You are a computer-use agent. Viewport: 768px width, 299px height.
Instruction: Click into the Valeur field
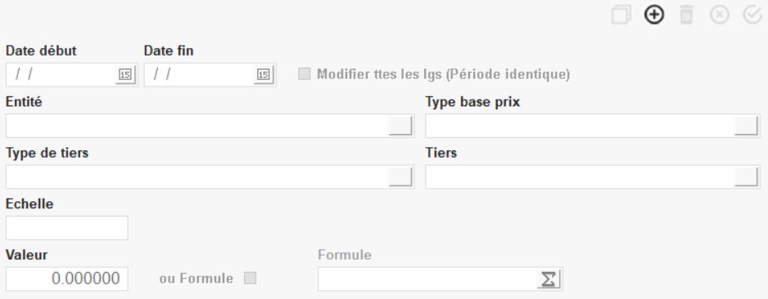[67, 279]
